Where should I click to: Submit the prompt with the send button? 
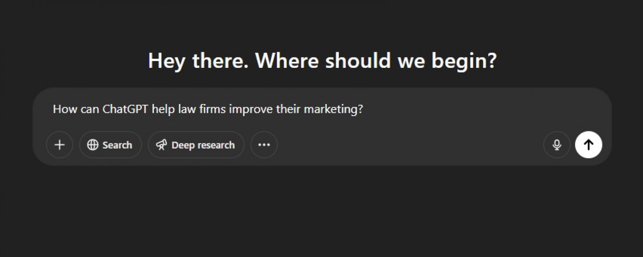coord(588,145)
